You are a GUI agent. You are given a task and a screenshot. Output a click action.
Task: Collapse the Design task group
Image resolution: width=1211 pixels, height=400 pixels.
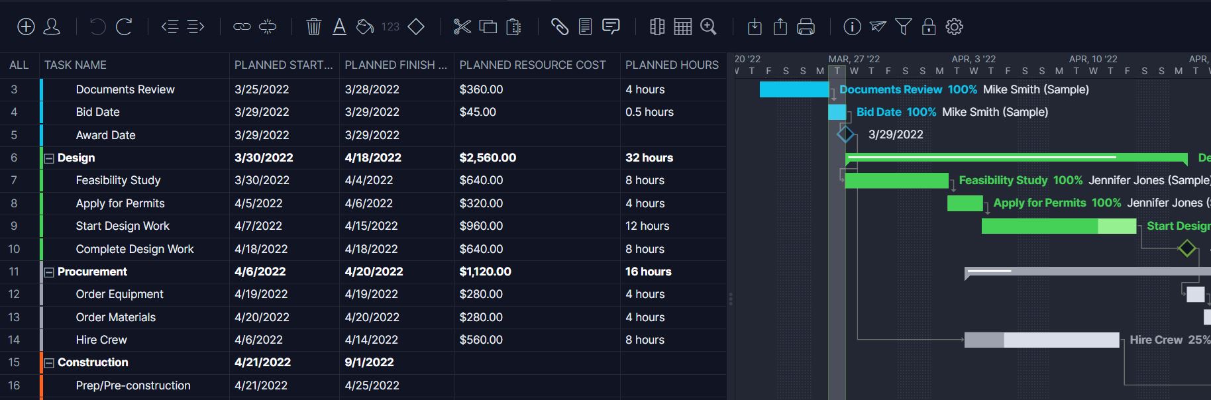49,158
